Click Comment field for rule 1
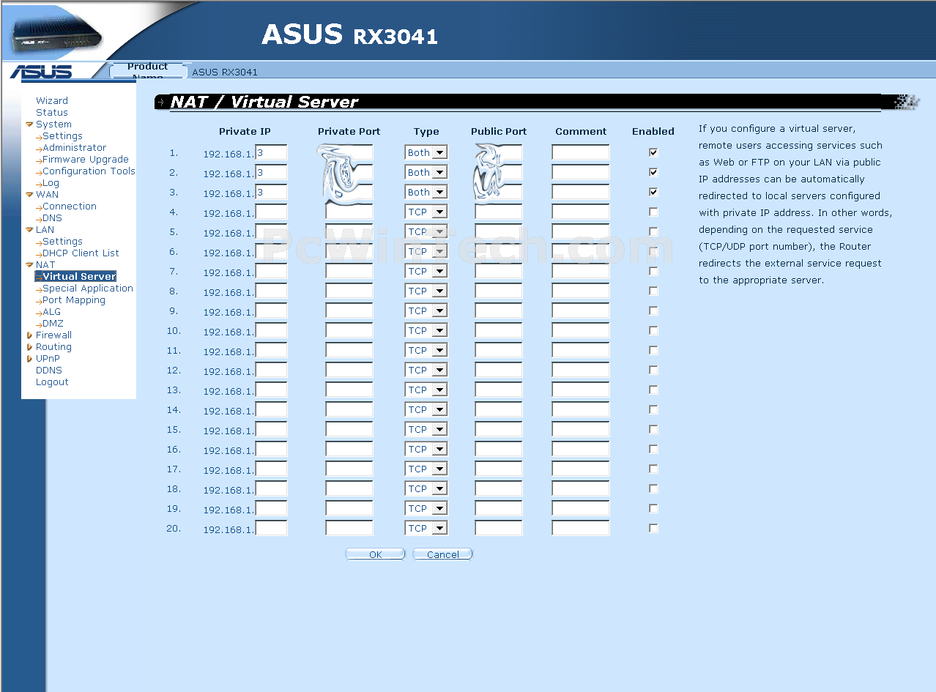Viewport: 936px width, 692px height. (x=581, y=152)
